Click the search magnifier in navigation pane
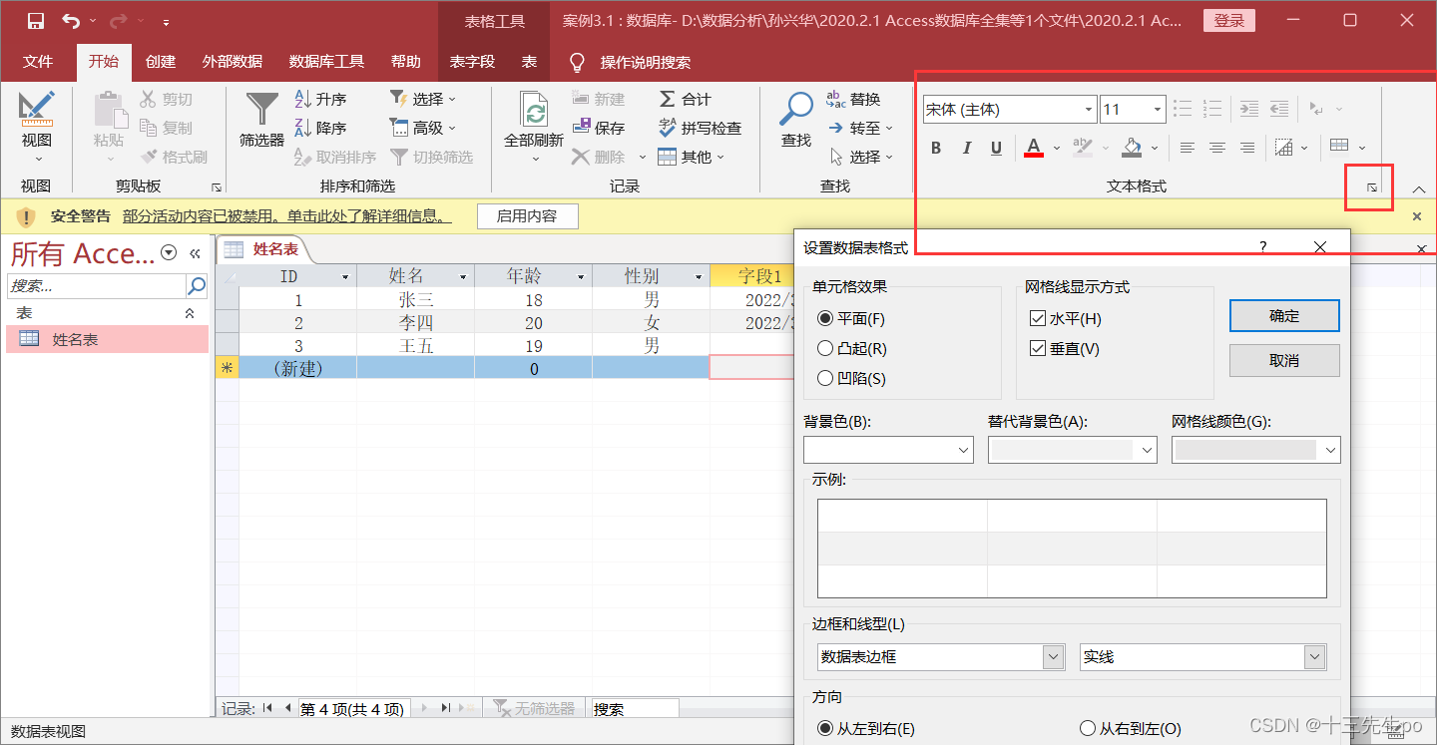Image resolution: width=1437 pixels, height=745 pixels. click(197, 286)
